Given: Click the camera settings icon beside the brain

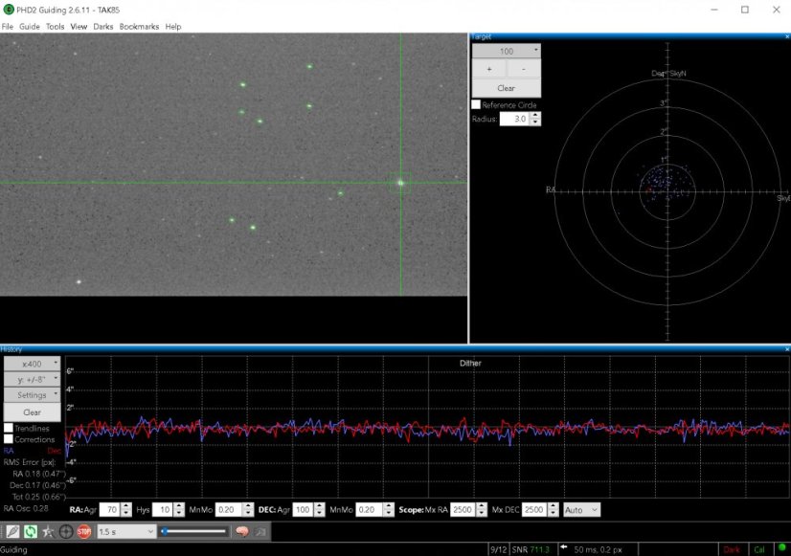Looking at the screenshot, I should click(x=260, y=531).
